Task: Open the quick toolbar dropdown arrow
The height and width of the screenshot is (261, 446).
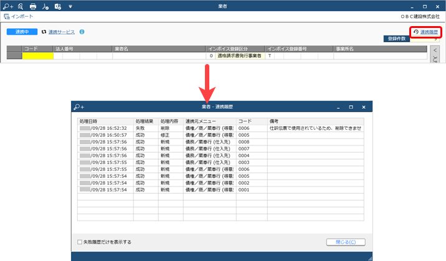Action: 70,6
